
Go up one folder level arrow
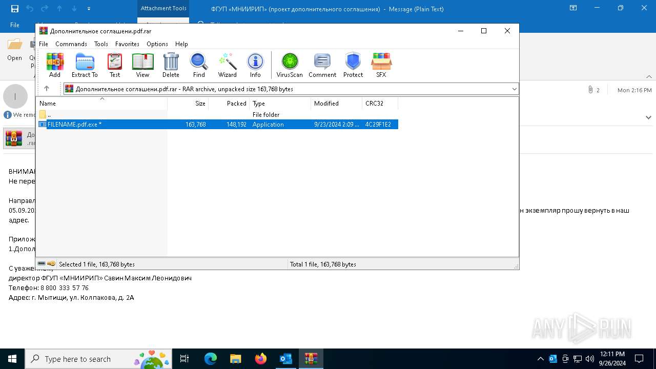[x=47, y=89]
